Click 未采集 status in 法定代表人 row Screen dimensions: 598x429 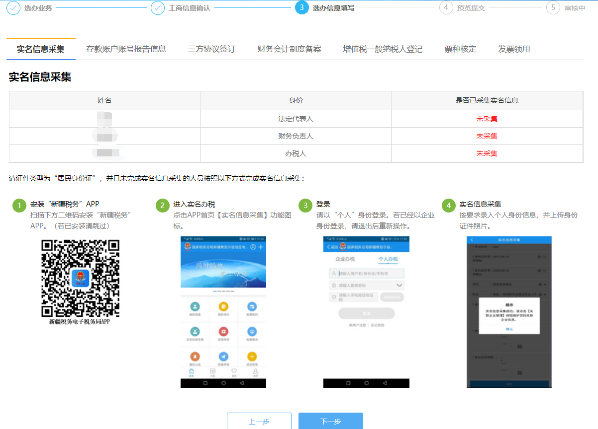pos(487,119)
